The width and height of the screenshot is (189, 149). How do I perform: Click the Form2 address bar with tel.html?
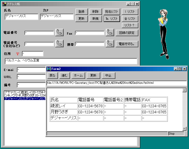[117, 83]
